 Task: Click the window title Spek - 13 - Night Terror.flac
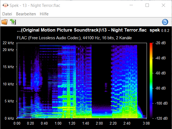(x=35, y=5)
